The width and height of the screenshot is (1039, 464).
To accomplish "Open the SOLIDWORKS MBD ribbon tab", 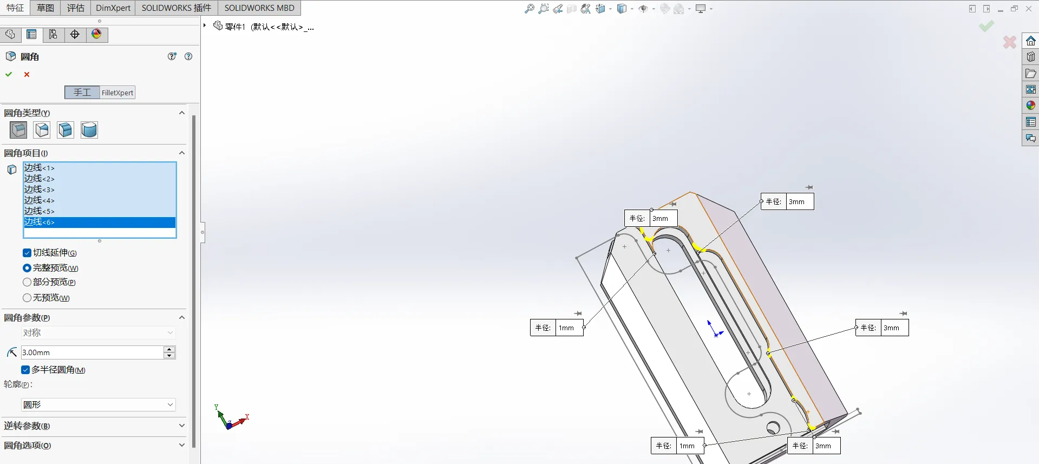I will click(259, 8).
